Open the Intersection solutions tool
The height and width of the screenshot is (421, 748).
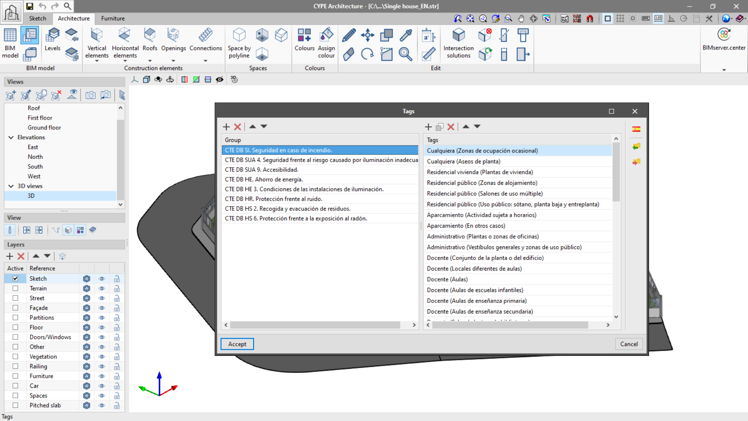[x=459, y=43]
